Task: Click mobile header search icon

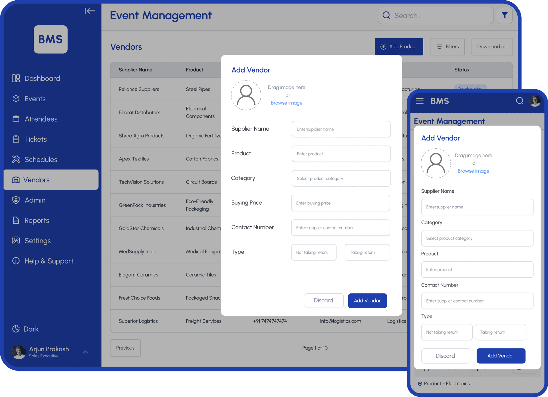Action: pos(519,101)
